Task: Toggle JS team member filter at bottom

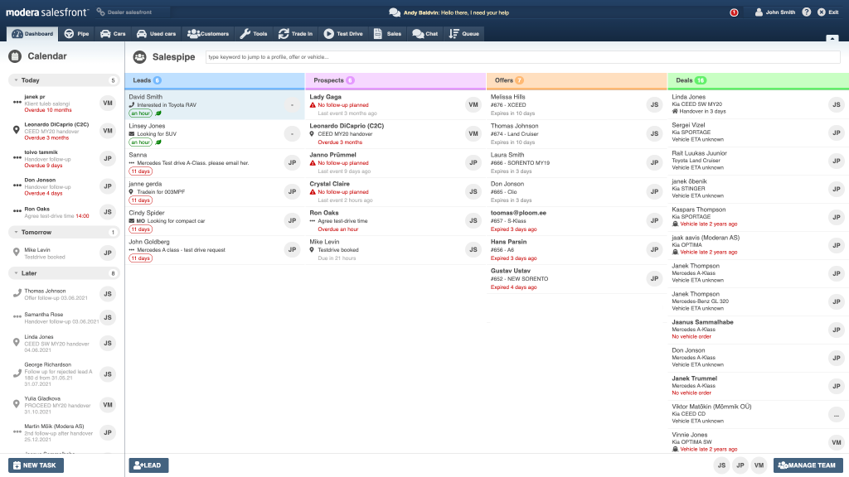Action: click(722, 465)
